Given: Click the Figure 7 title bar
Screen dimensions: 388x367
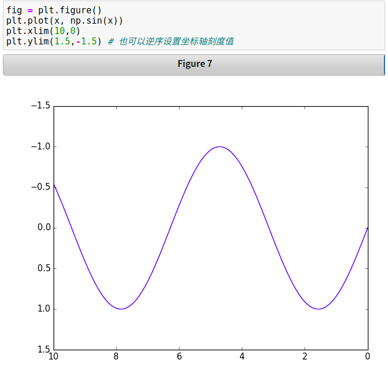Looking at the screenshot, I should (x=194, y=65).
